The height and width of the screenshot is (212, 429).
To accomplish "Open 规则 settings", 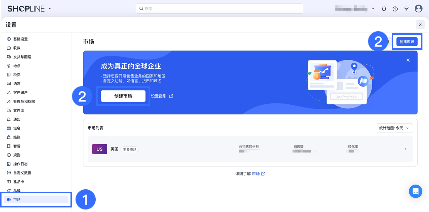I will point(36,155).
